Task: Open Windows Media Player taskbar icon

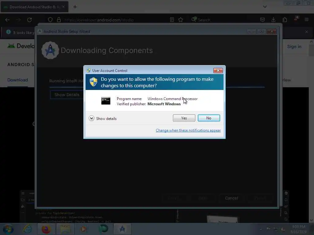Action: [84, 229]
